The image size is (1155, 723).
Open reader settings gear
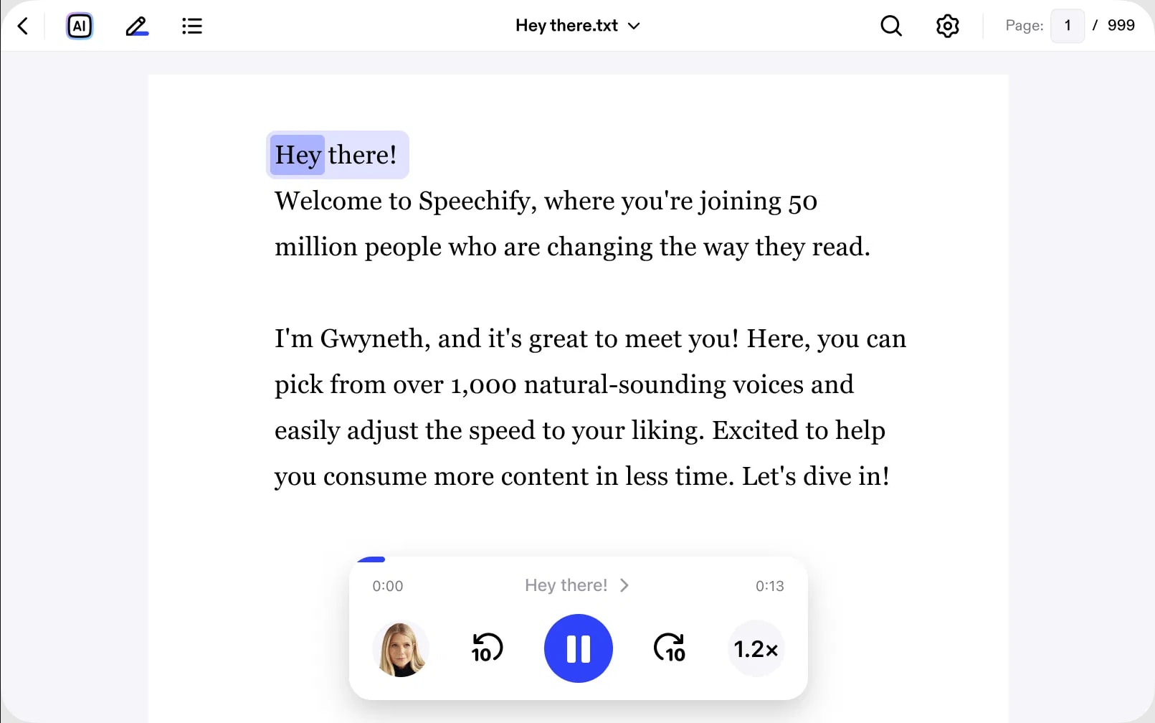point(948,26)
